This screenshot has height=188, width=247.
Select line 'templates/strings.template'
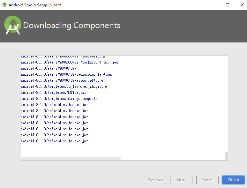tap(59, 99)
